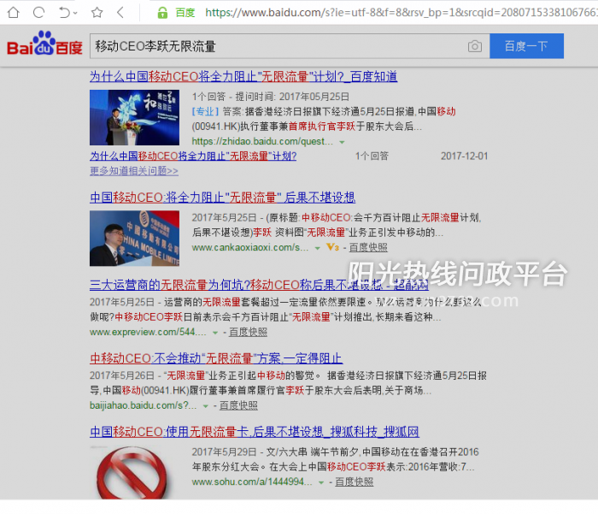Open 百度快照 for baijiahao result
Image resolution: width=598 pixels, height=514 pixels.
click(x=238, y=405)
